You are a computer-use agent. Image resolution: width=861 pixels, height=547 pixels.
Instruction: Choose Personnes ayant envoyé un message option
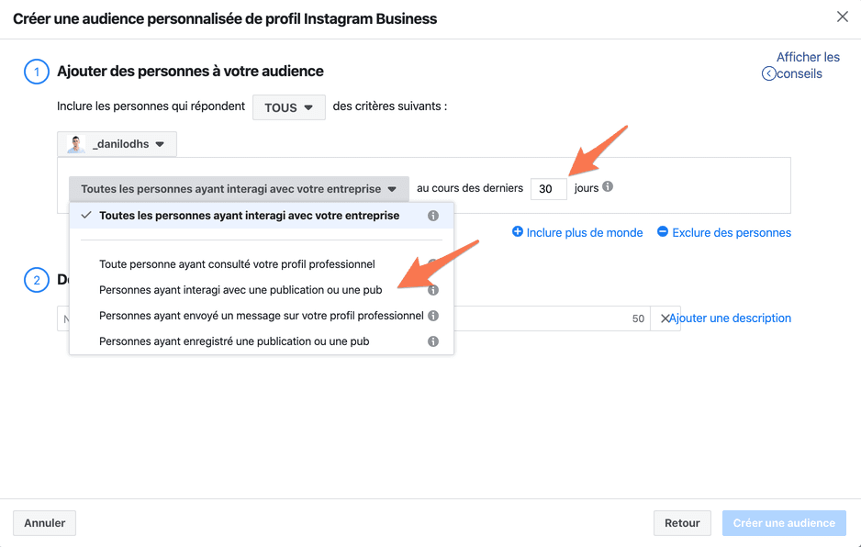tap(262, 316)
